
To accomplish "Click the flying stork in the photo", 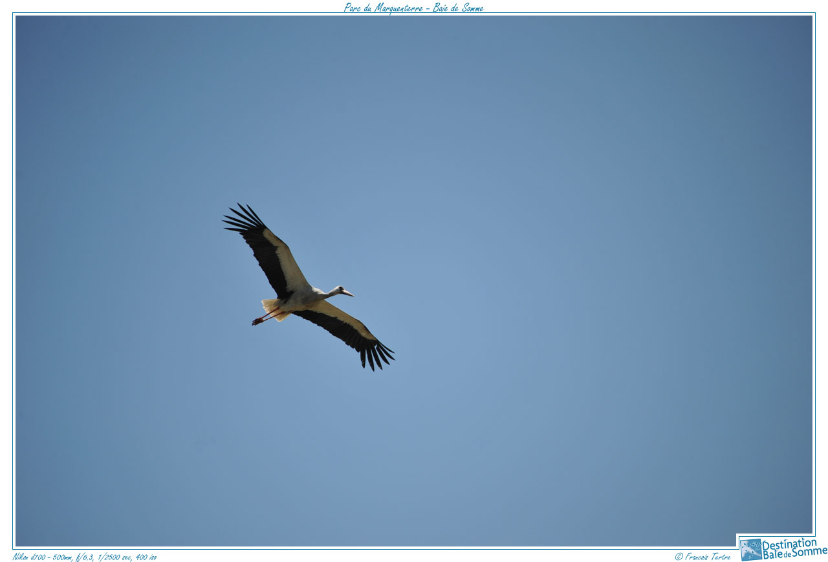I will (309, 287).
